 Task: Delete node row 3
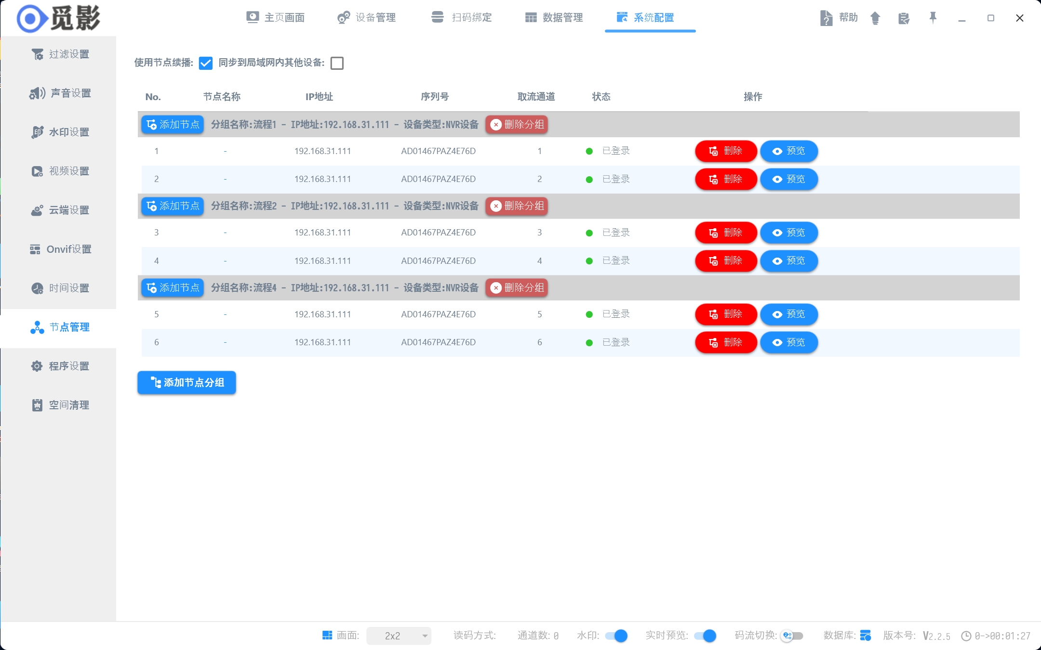726,233
